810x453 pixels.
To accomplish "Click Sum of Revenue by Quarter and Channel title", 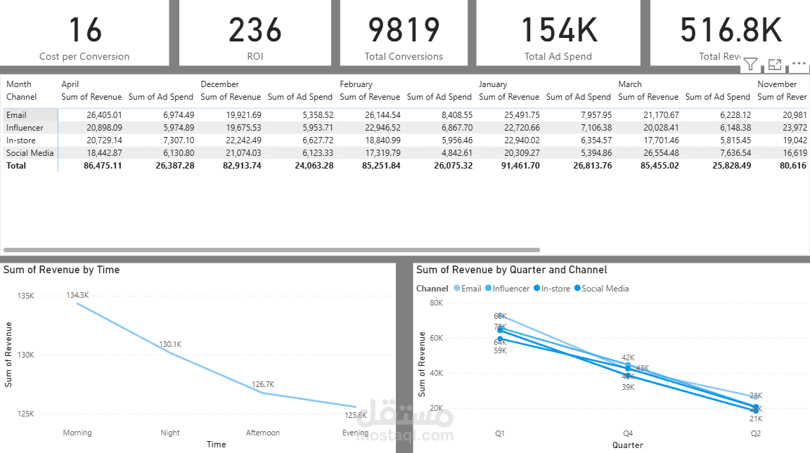I will (x=511, y=269).
